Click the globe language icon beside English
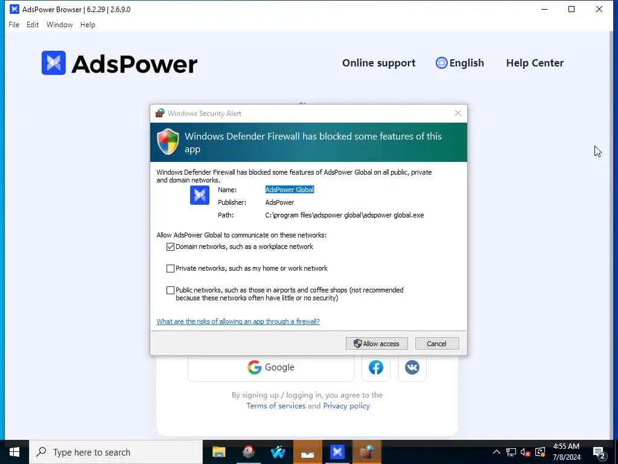The height and width of the screenshot is (464, 618). point(441,63)
